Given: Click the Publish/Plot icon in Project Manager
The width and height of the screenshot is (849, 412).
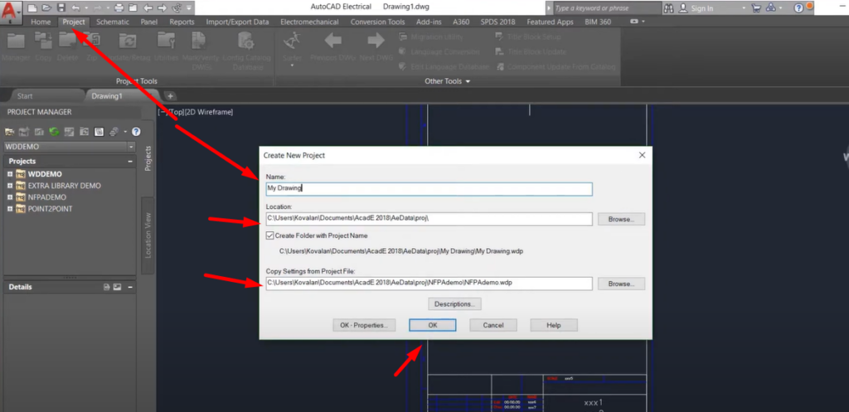Looking at the screenshot, I should [114, 132].
